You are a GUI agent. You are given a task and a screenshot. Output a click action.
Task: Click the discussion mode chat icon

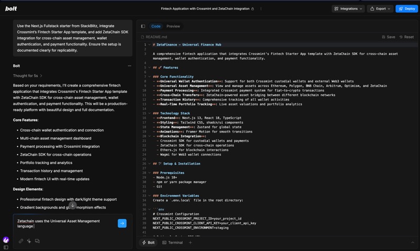[37, 241]
